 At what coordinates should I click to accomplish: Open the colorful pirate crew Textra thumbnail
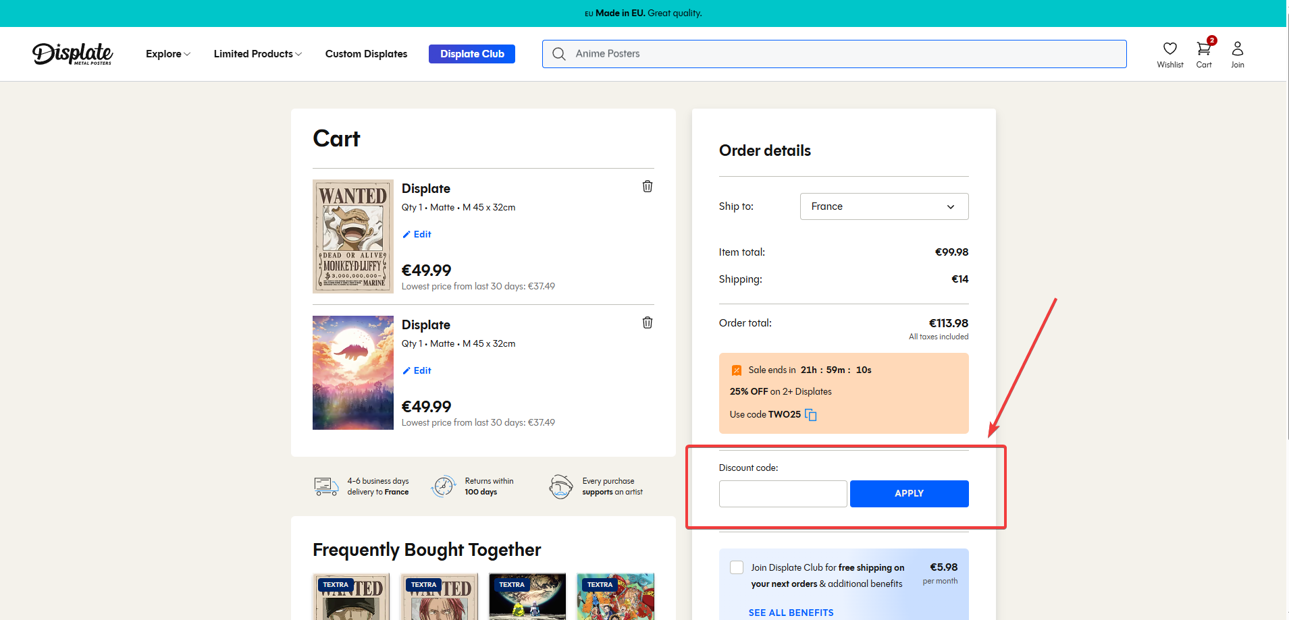[x=615, y=596]
